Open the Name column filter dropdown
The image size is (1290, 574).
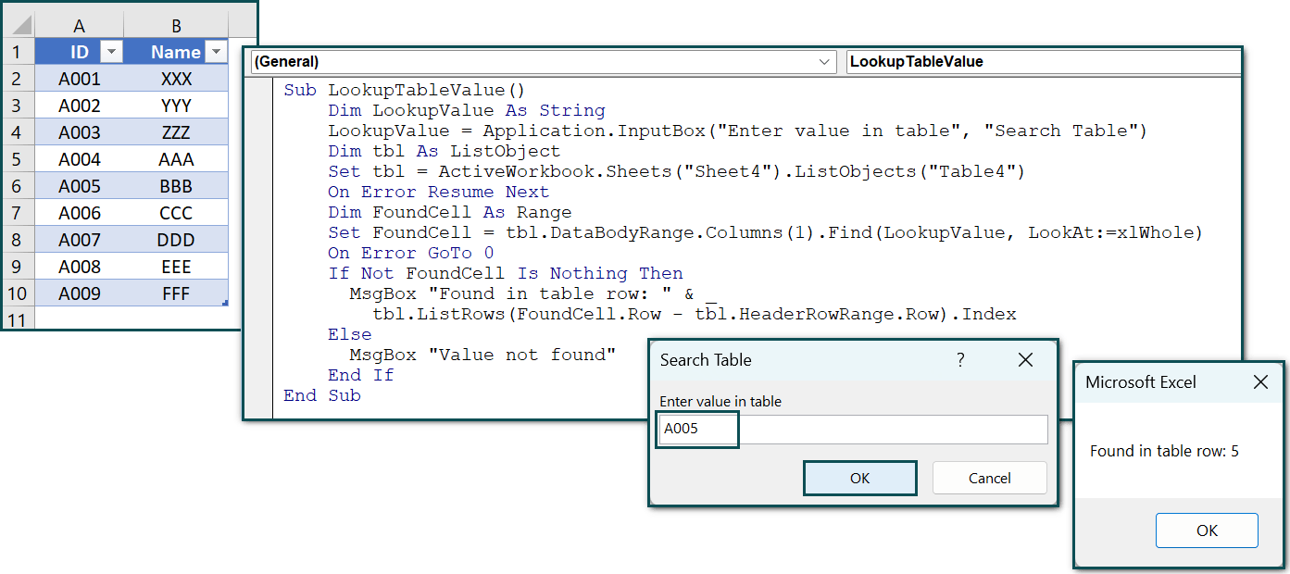point(215,51)
